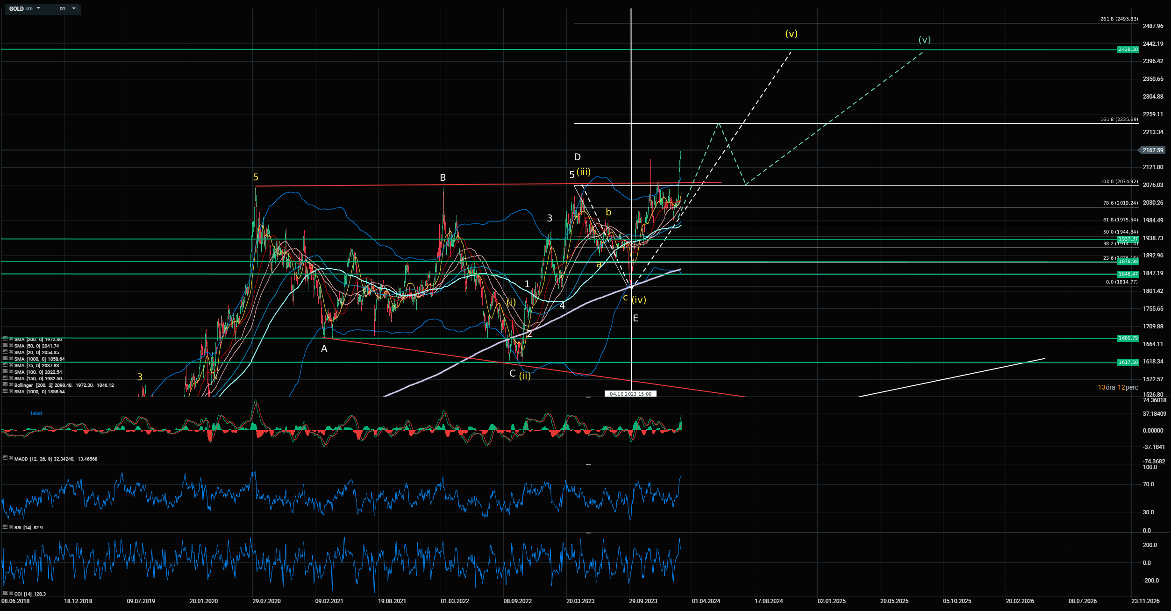Screen dimensions: 1171x611
Task: Select the 161.8 (2235.69) Fibonacci level label
Action: pos(1119,120)
